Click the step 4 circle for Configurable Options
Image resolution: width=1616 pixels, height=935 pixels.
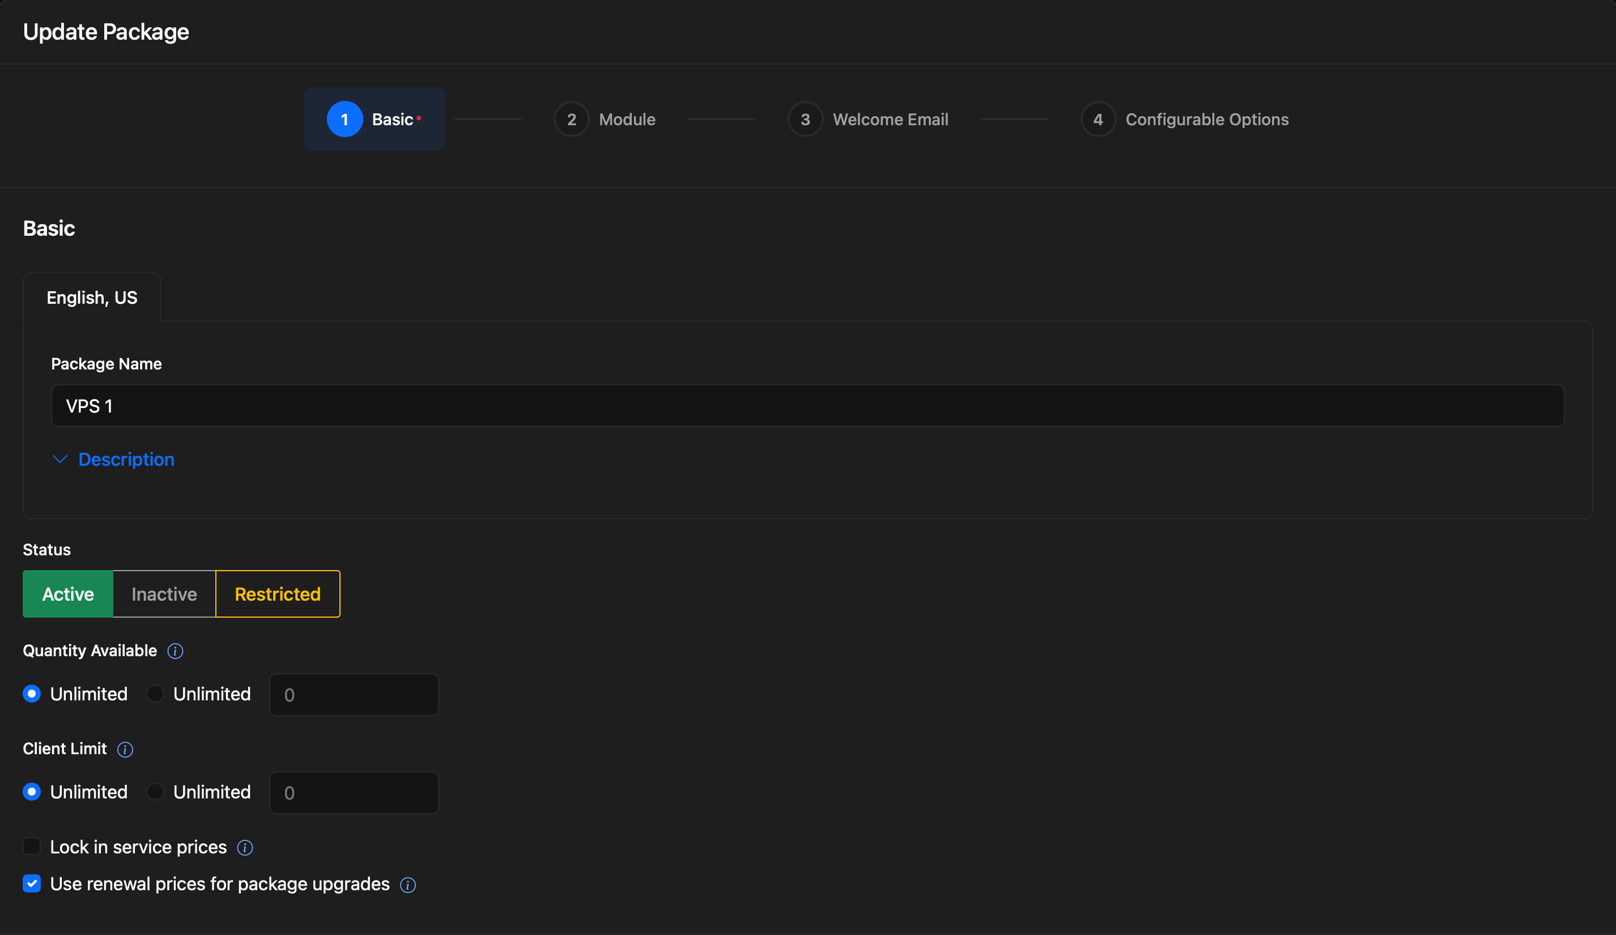pyautogui.click(x=1098, y=119)
